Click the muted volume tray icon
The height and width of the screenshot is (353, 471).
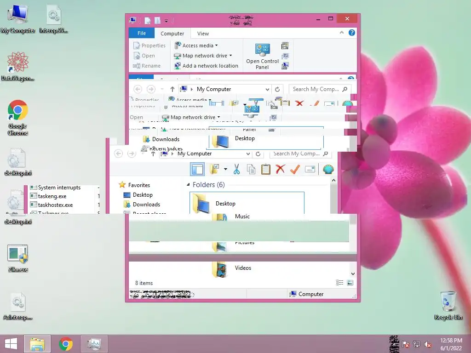pyautogui.click(x=428, y=344)
